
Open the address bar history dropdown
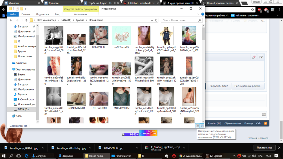(x=152, y=20)
